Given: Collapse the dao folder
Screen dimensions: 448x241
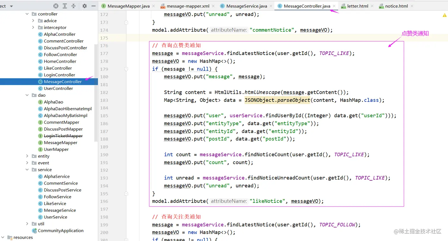Looking at the screenshot, I should [x=27, y=95].
